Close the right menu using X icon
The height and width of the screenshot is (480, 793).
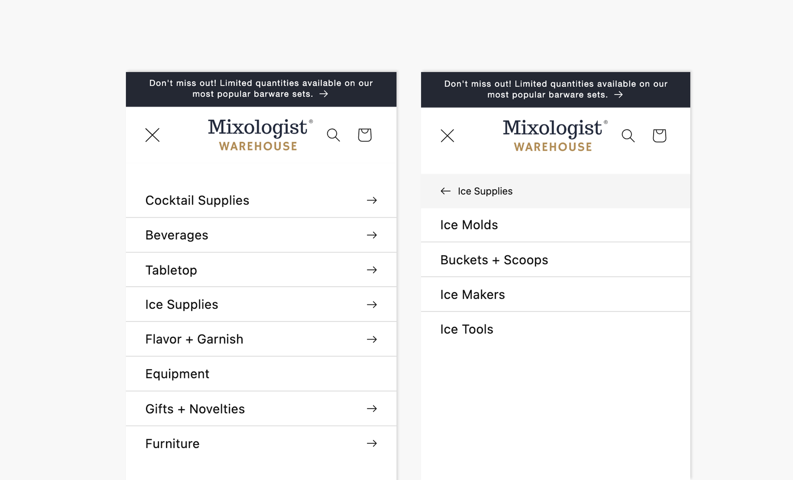(447, 136)
